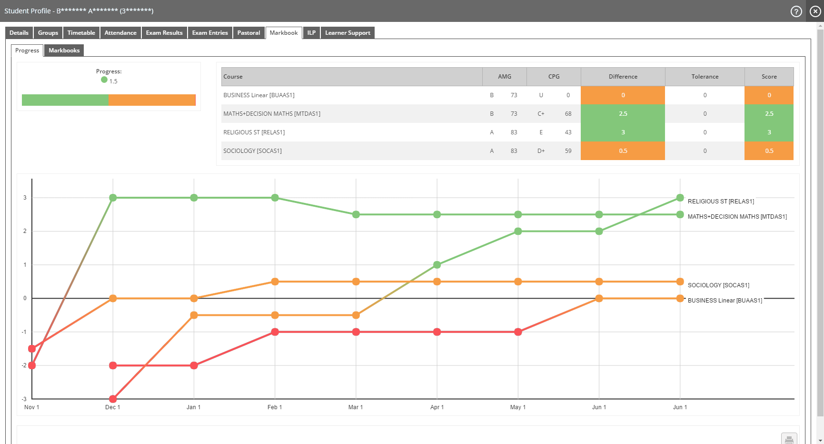Image resolution: width=824 pixels, height=444 pixels.
Task: View the ILP tab
Action: 311,33
